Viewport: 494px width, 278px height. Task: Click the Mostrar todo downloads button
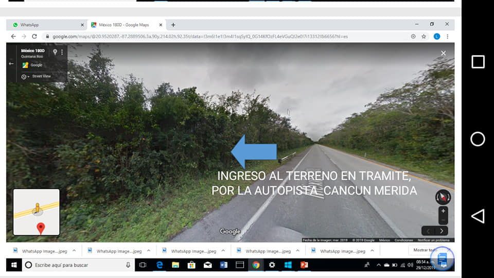[x=424, y=250]
